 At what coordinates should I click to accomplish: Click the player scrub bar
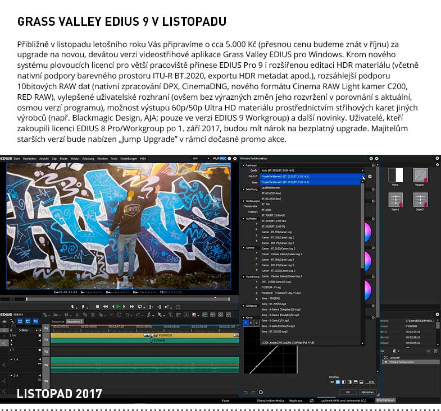click(128, 299)
